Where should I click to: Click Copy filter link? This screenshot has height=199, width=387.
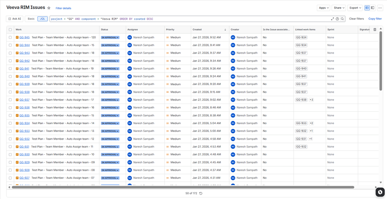click(x=375, y=19)
